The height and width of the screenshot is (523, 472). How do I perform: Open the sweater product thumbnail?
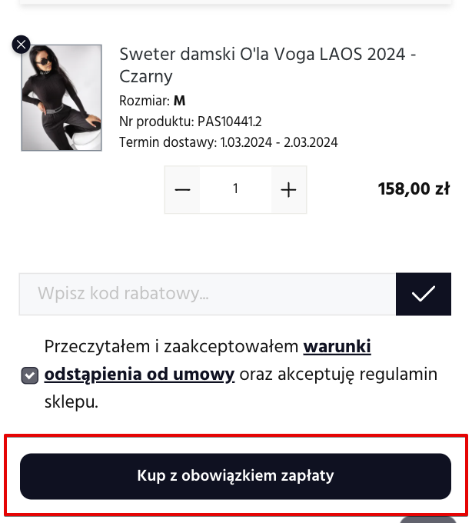pos(61,98)
